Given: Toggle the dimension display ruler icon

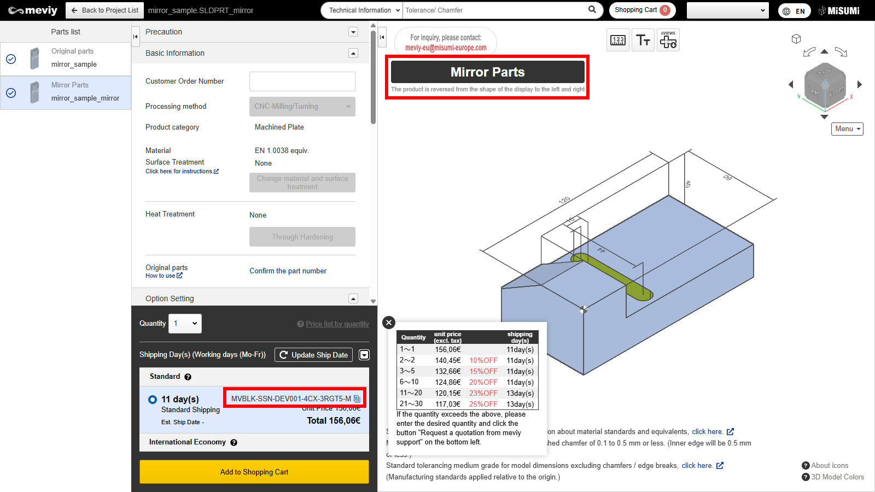Looking at the screenshot, I should point(618,40).
